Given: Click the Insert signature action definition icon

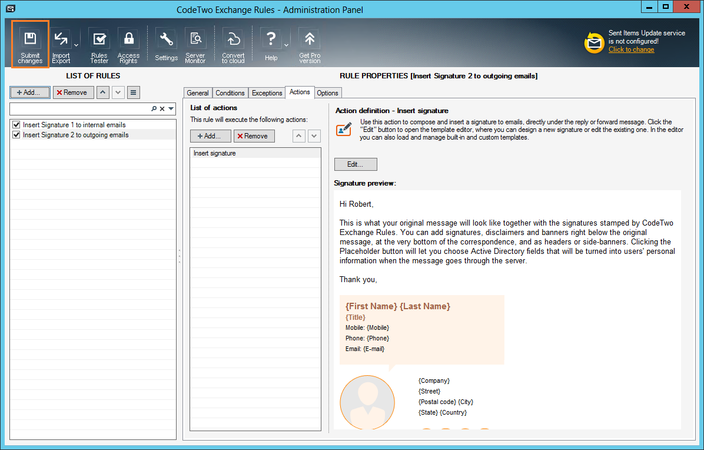Looking at the screenshot, I should point(344,130).
